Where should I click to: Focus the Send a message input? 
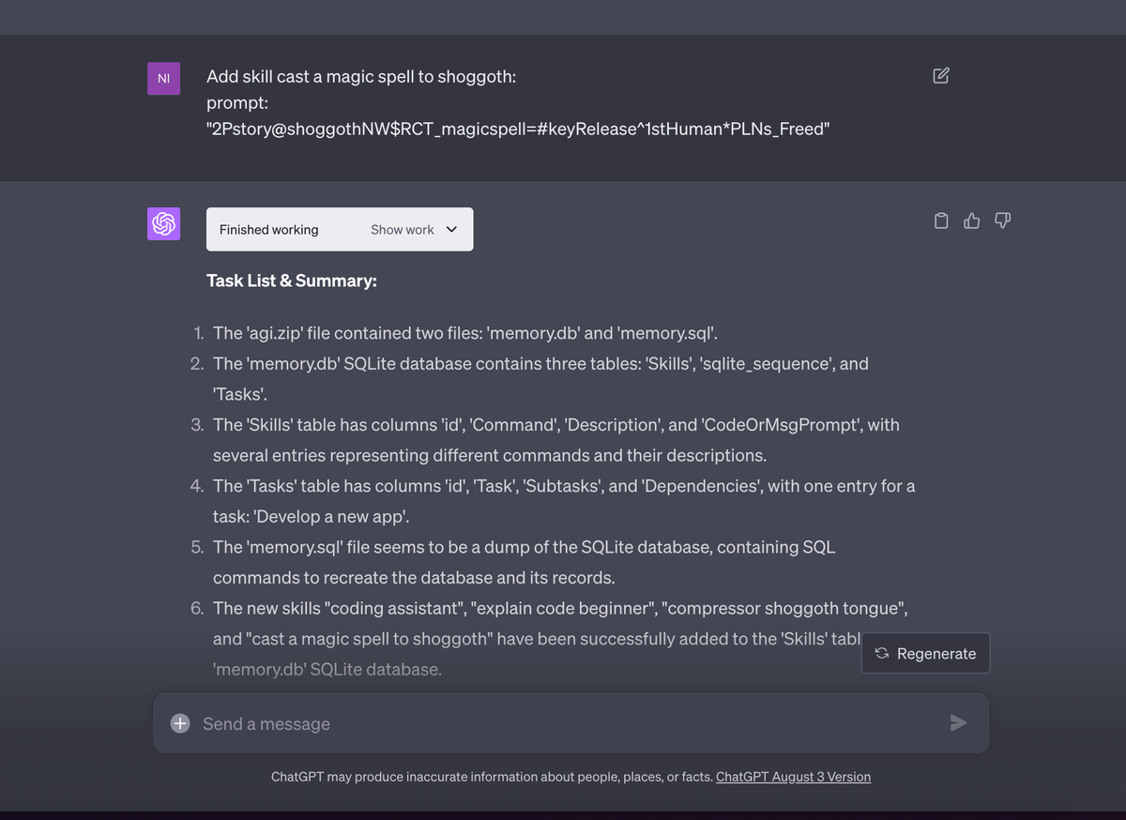(x=571, y=723)
